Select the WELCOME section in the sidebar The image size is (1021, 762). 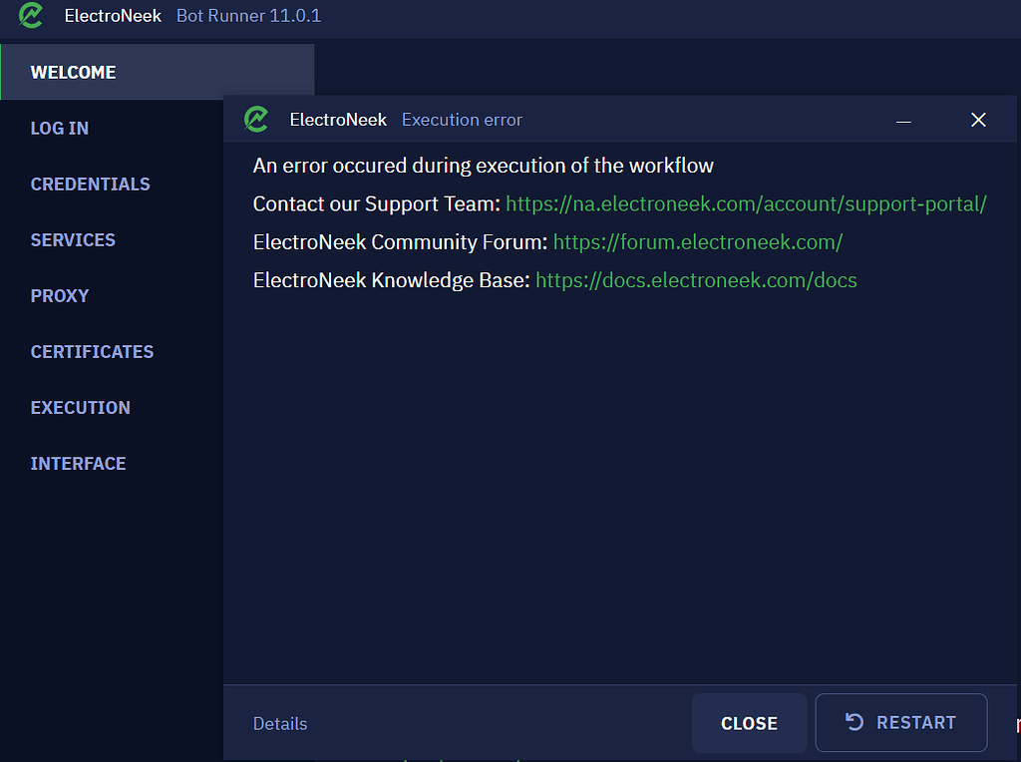tap(73, 72)
